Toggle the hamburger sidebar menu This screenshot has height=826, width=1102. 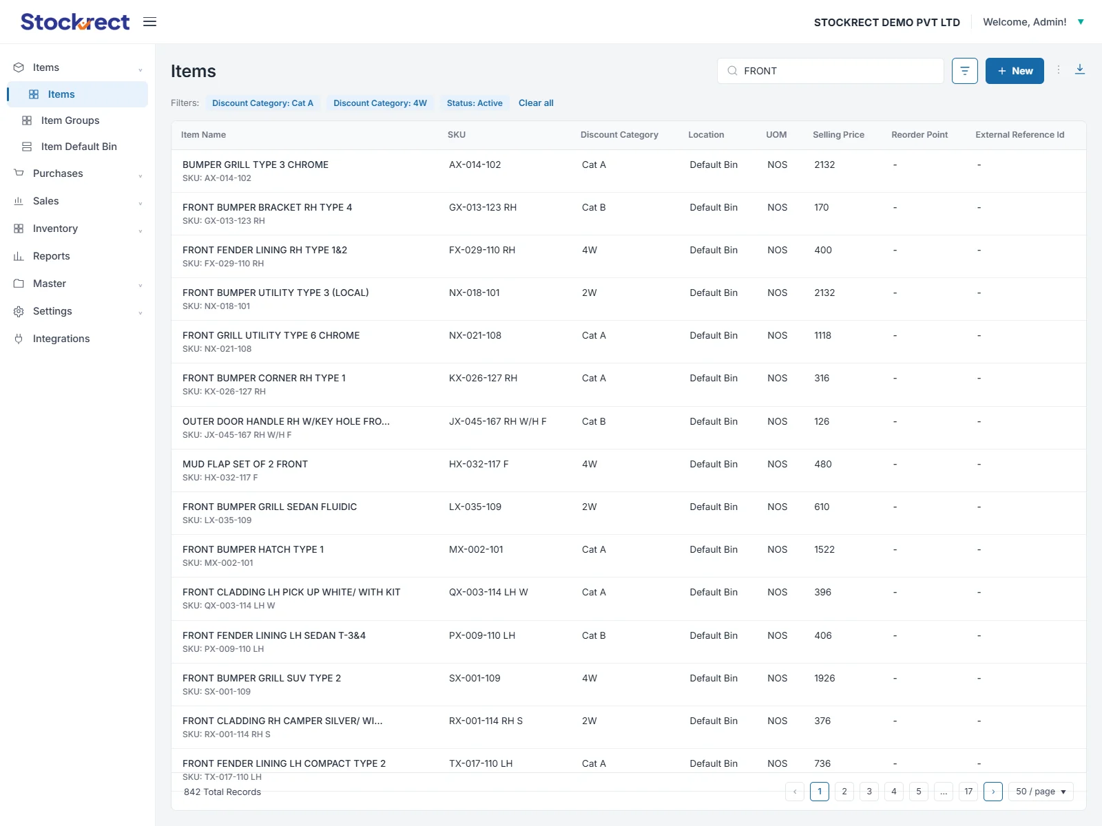149,22
